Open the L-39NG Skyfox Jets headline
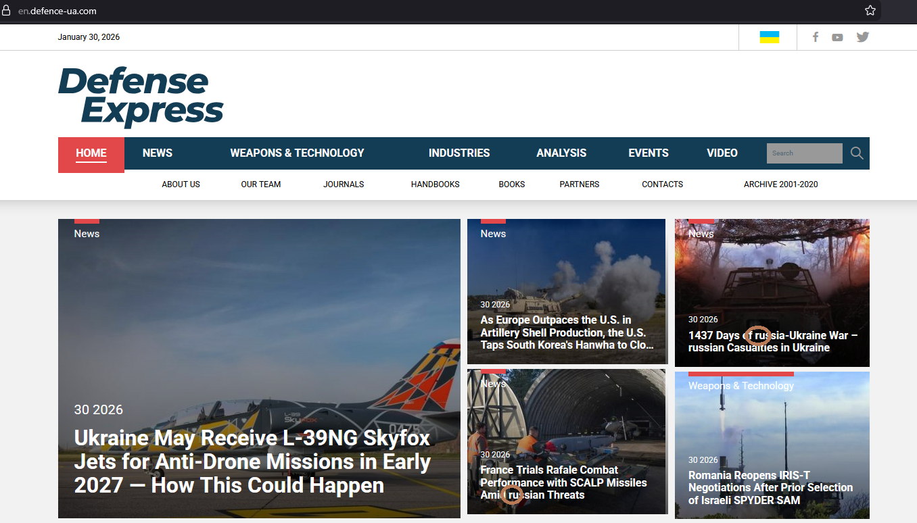Image resolution: width=917 pixels, height=523 pixels. [252, 462]
